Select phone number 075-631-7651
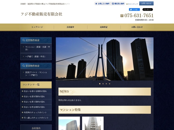174x130 pixels. [x=139, y=16]
